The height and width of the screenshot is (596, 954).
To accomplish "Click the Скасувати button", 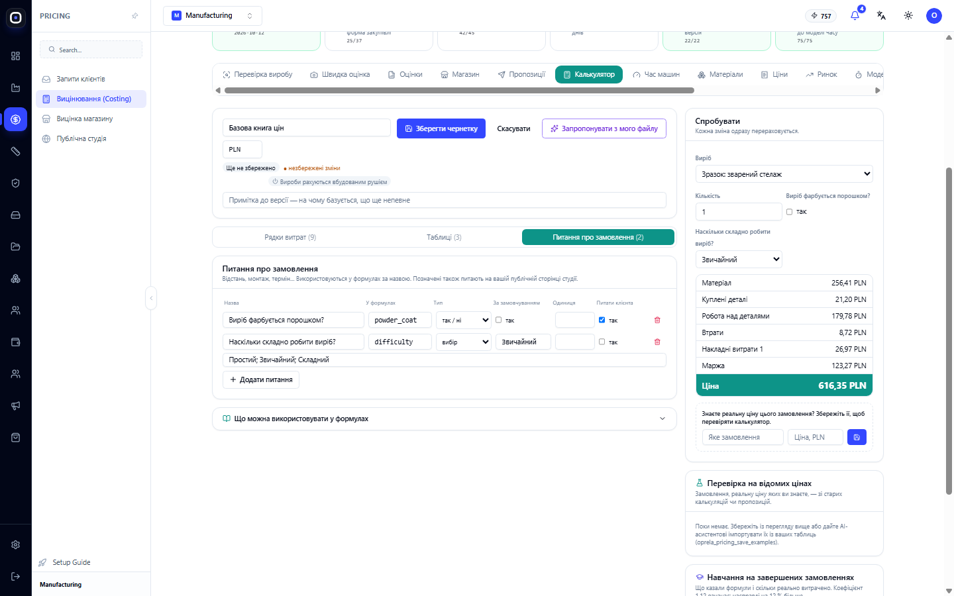I will tap(513, 128).
